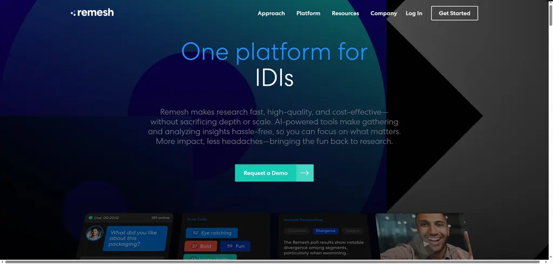Open the Company menu item

click(x=383, y=13)
